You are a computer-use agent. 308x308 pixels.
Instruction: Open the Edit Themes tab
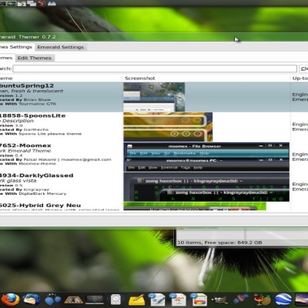click(x=35, y=58)
